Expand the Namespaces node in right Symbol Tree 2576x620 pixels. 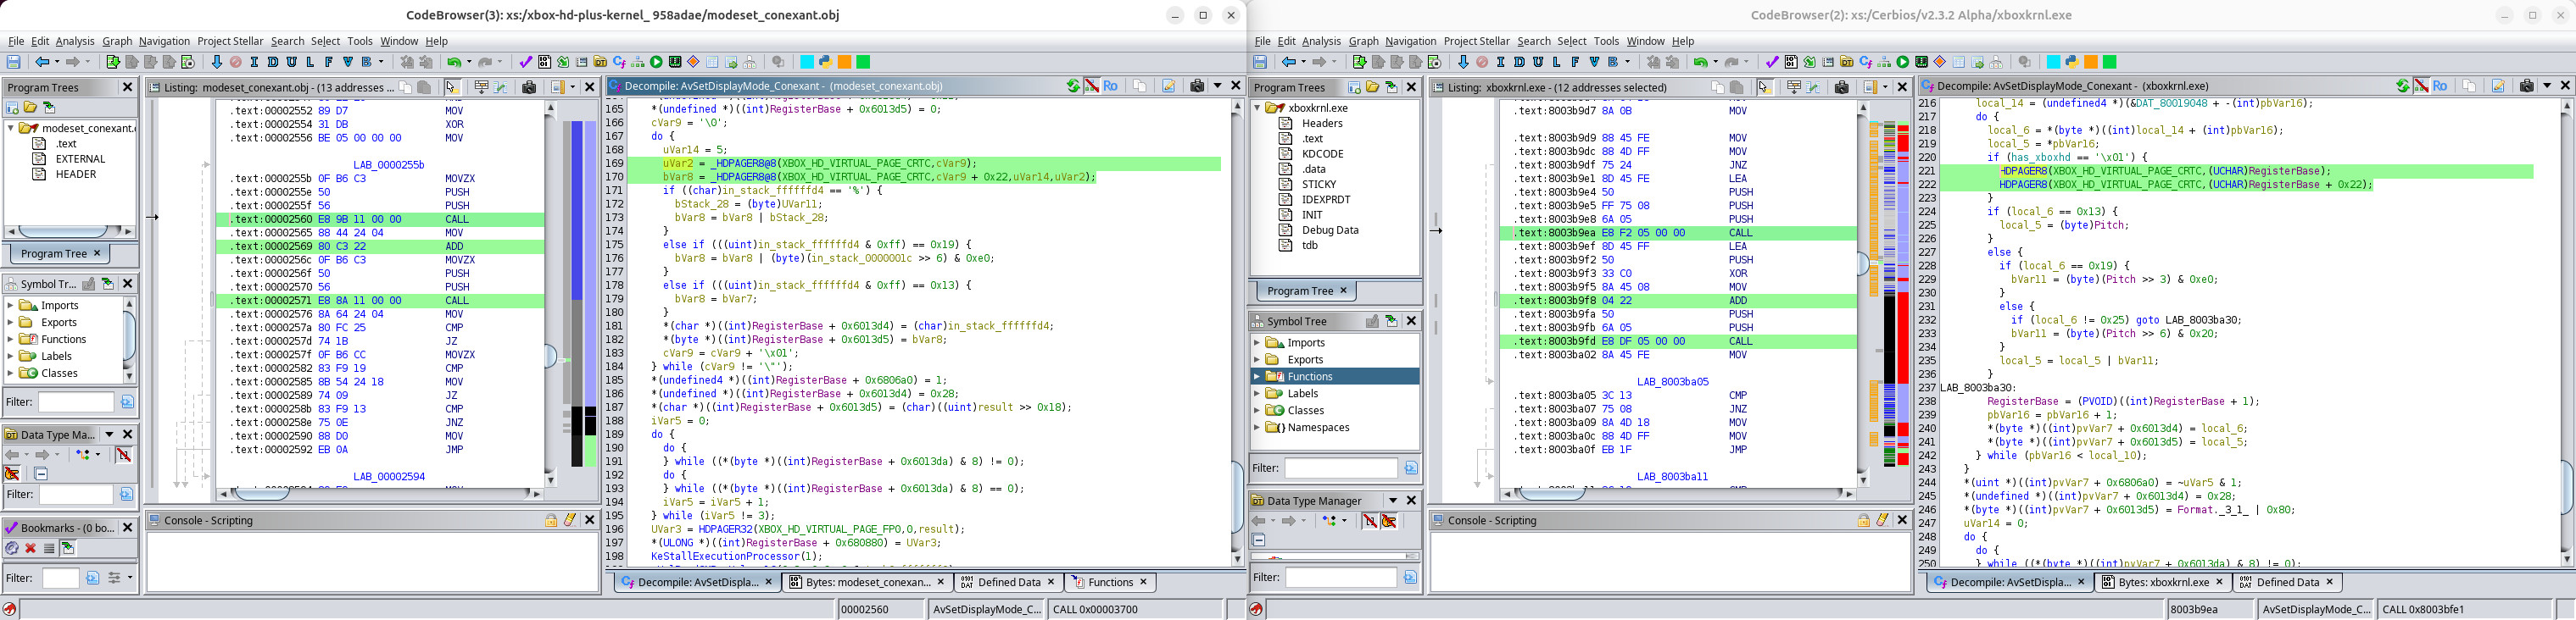coord(1257,428)
